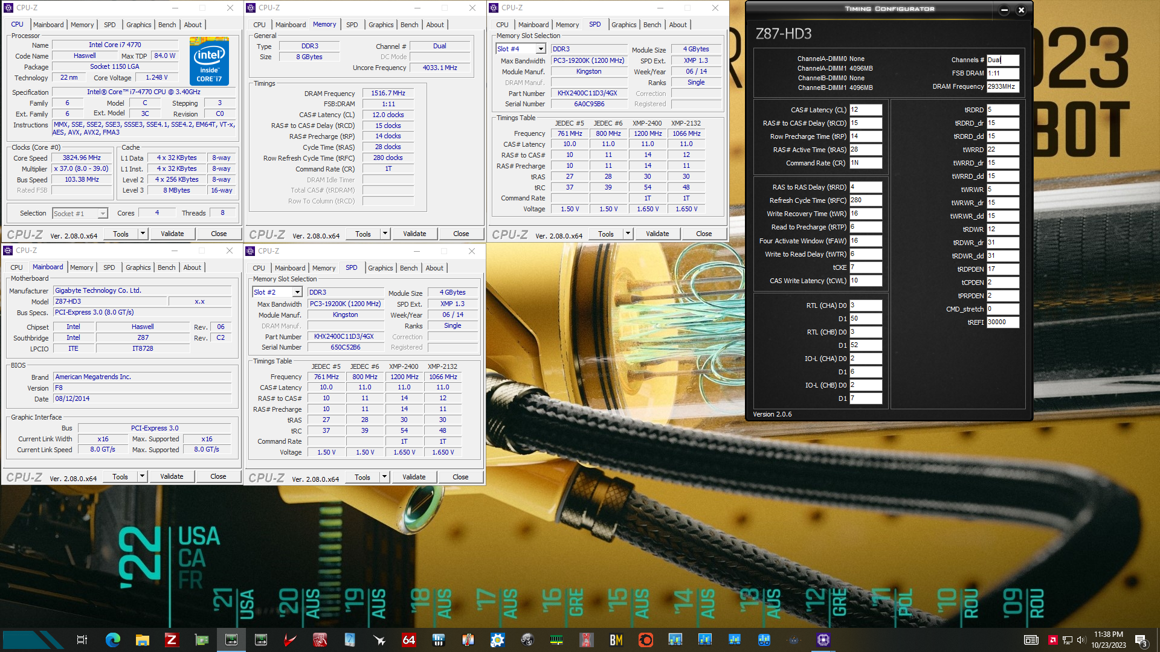
Task: Click the DRAM Frequency field in Timing Configurator
Action: click(x=1003, y=87)
